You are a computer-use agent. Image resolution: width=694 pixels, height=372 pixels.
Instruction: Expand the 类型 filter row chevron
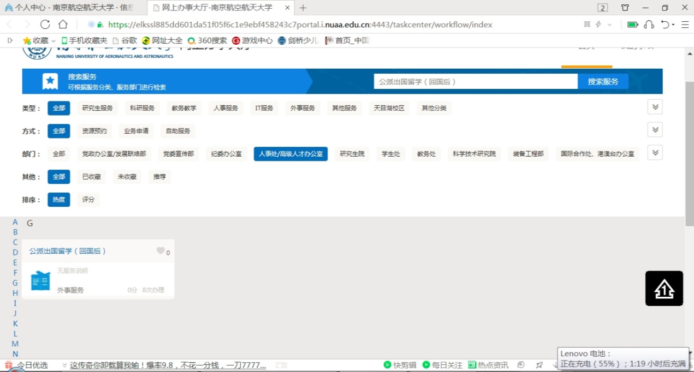coord(655,107)
